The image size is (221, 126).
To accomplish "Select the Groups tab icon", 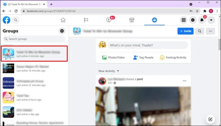I will tap(154, 20).
